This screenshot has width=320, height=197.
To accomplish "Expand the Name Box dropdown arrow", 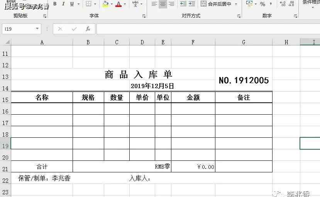I will (37, 29).
